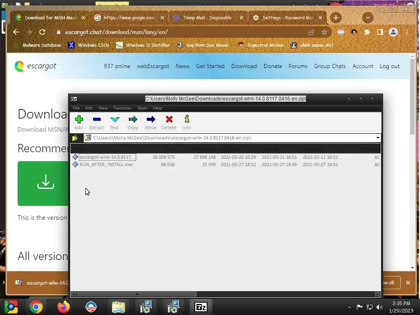Viewport: 420px width, 315px height.
Task: Click the Move toolbar icon
Action: pyautogui.click(x=151, y=122)
